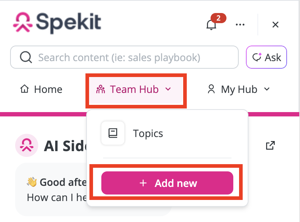The height and width of the screenshot is (222, 300).
Task: Click the red notification count badge
Action: (218, 18)
